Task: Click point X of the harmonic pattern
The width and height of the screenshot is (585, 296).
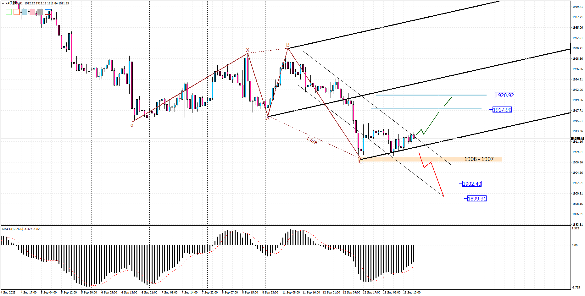Action: pos(248,50)
